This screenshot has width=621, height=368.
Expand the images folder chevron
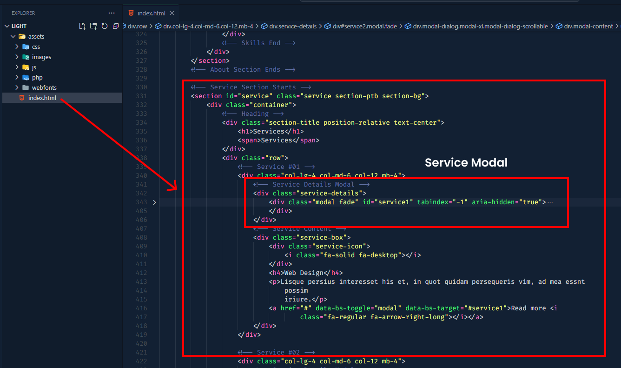click(x=17, y=57)
